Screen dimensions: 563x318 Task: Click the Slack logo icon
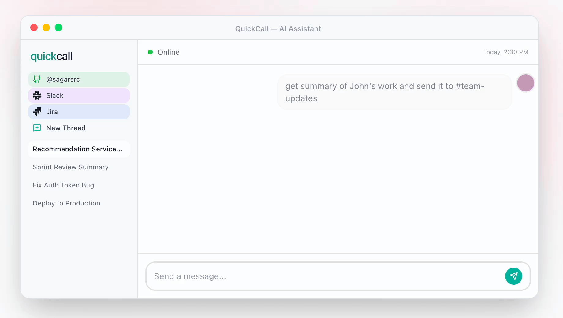click(37, 95)
